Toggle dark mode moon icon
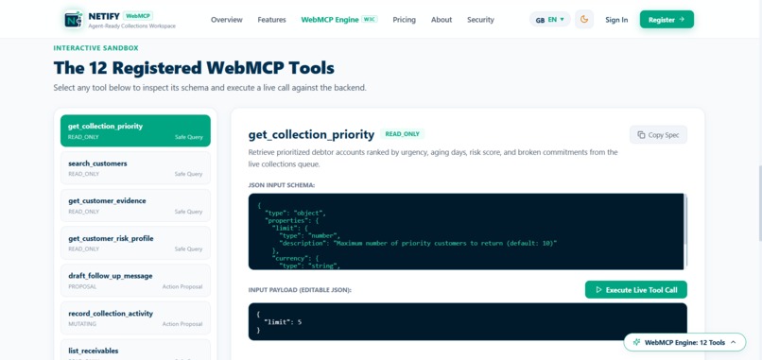Viewport: 762px width, 360px height. click(x=584, y=20)
